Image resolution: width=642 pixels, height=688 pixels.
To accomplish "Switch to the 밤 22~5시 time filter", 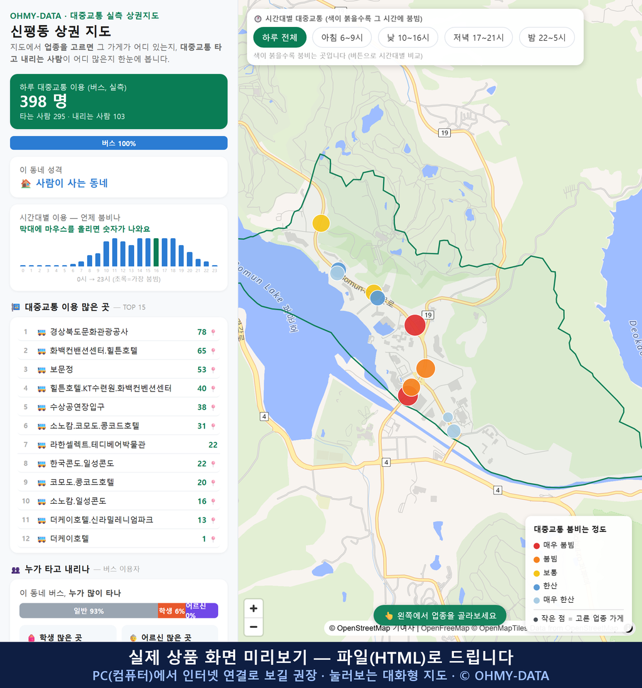I will coord(547,38).
